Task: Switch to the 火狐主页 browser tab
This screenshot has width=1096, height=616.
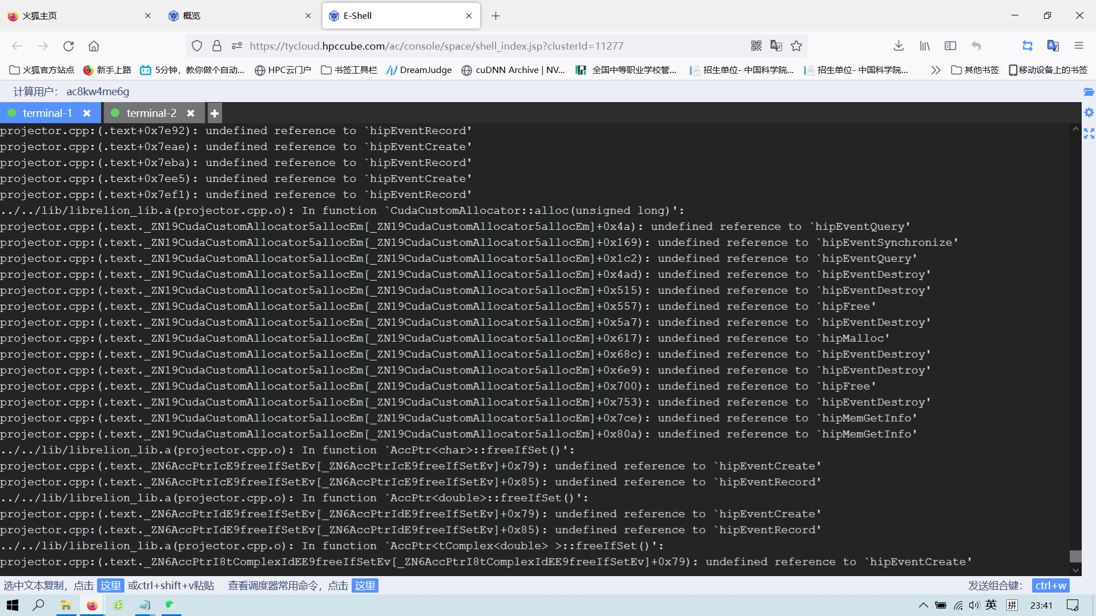Action: click(80, 16)
